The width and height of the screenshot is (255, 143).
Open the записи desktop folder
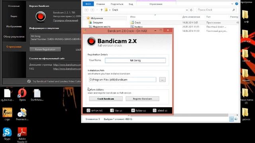click(x=246, y=56)
